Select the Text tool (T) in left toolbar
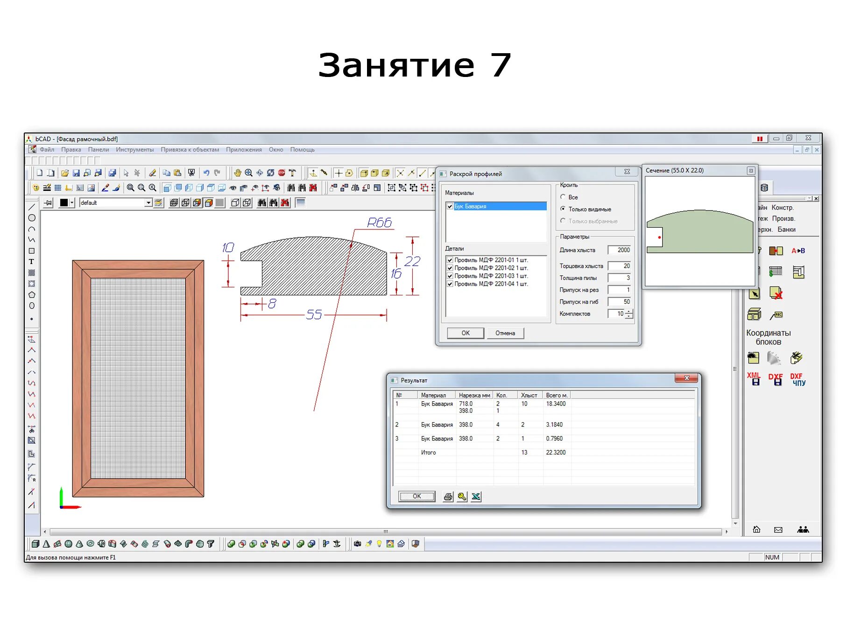 [x=32, y=262]
